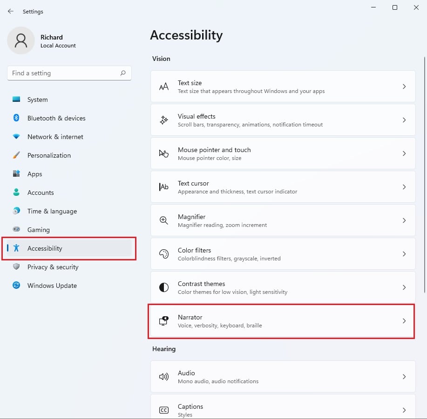Open Narrator settings title
Viewport: 427px width, 419px height.
190,317
